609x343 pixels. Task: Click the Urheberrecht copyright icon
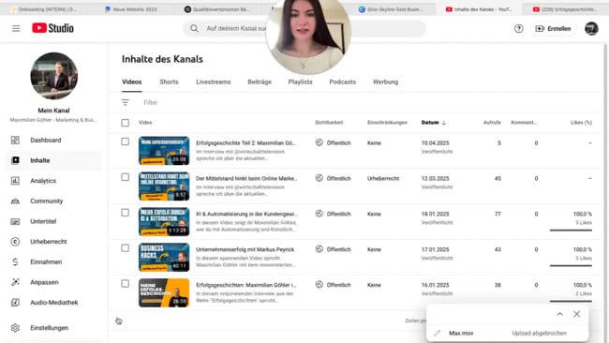(15, 242)
